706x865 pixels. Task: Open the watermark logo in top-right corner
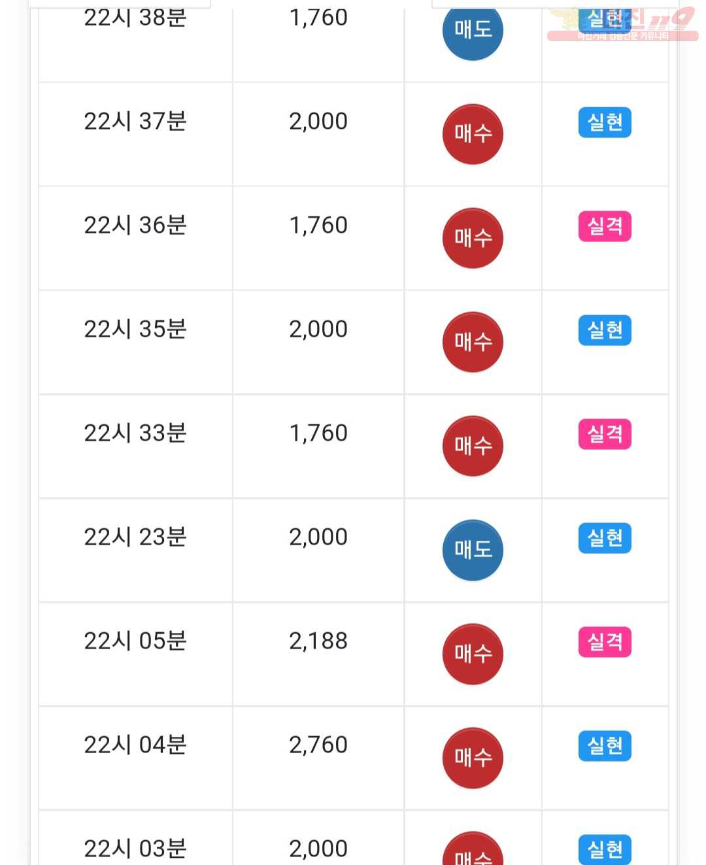coord(622,25)
